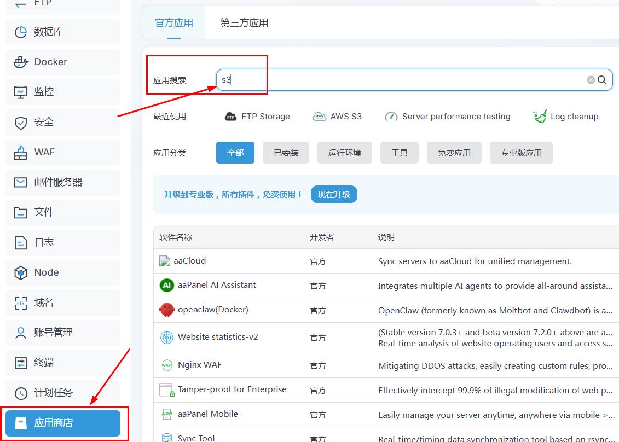Click the Nginx WAF app icon
619x442 pixels.
(166, 365)
